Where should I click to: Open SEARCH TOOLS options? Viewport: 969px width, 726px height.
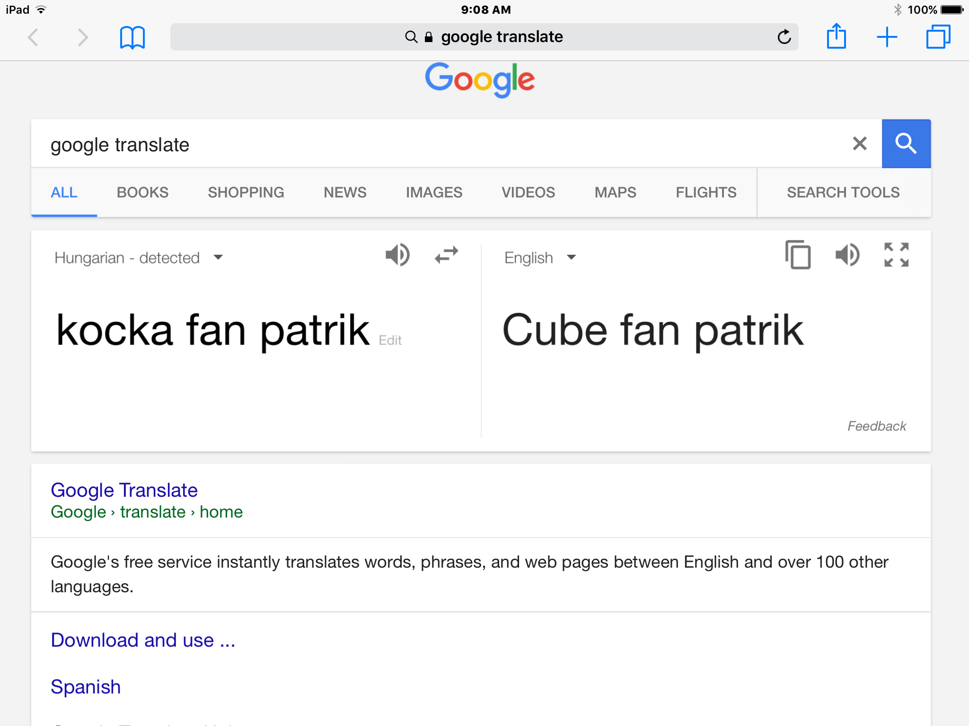coord(843,192)
